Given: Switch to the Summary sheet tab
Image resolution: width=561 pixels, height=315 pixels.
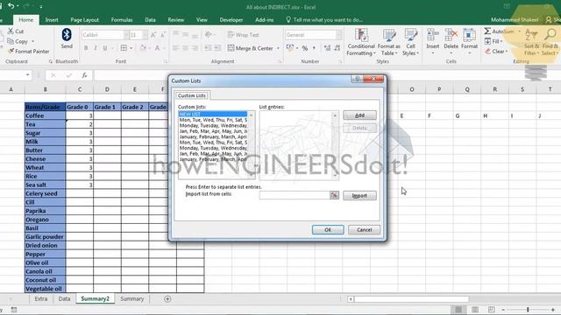Looking at the screenshot, I should [x=132, y=299].
